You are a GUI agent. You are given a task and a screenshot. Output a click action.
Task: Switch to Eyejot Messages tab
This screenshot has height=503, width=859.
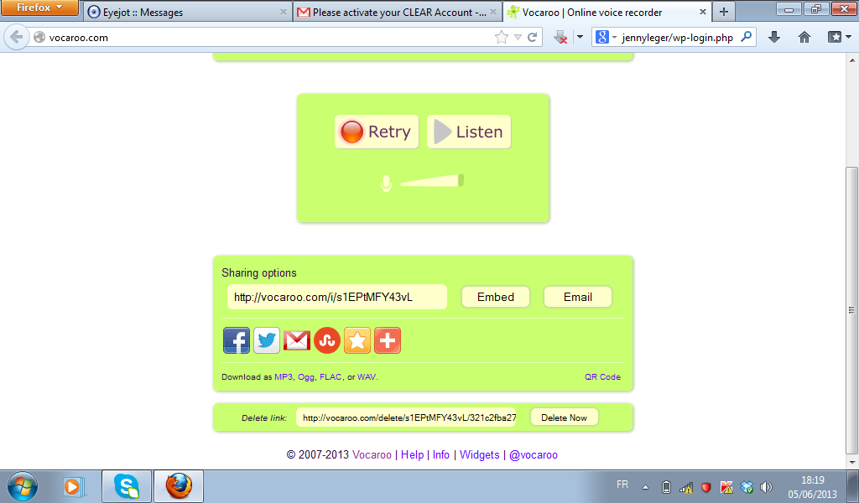[188, 13]
